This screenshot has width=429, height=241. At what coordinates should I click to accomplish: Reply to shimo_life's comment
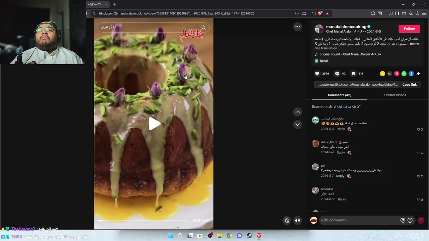[341, 152]
